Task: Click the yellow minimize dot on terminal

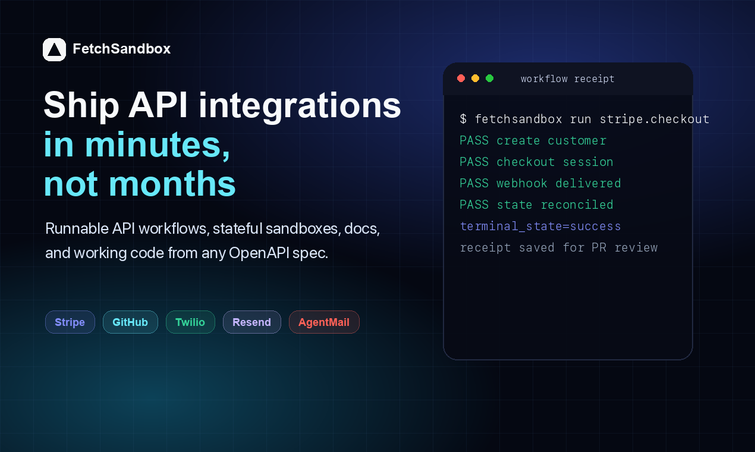Action: (x=475, y=79)
